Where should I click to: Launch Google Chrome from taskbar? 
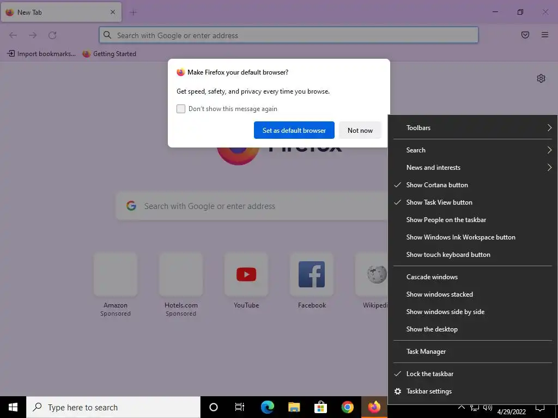(347, 407)
